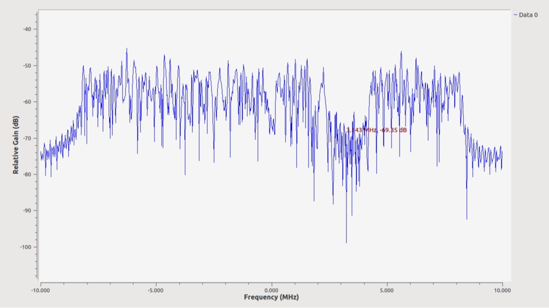Click the deepest spectrum null near -99 dB
This screenshot has width=549, height=308.
pyautogui.click(x=346, y=242)
